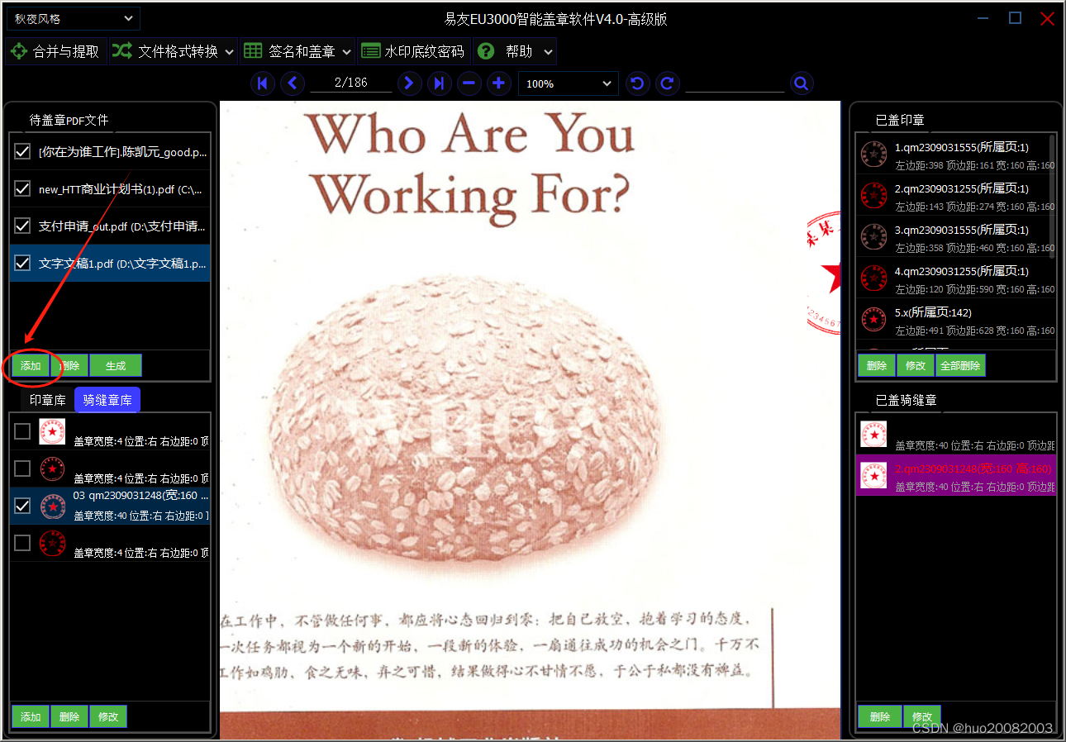Toggle checkbox for 支付申请_out.pdf
This screenshot has width=1066, height=742.
point(23,226)
